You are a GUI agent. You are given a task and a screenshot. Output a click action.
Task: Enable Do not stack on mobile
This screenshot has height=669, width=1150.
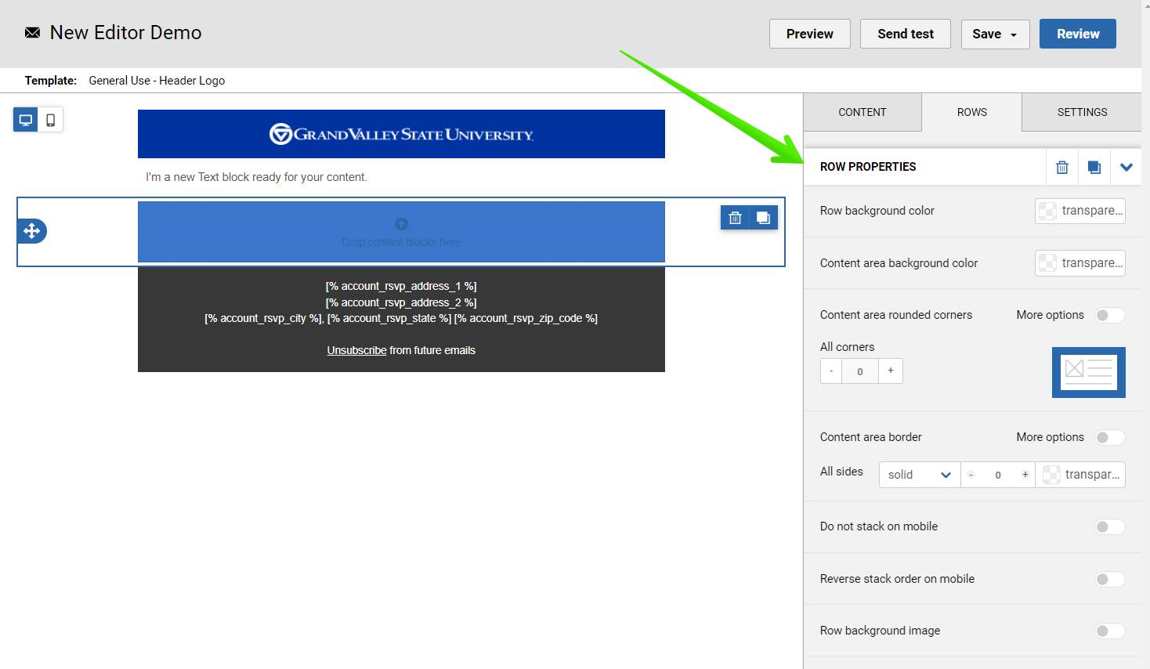point(1109,527)
